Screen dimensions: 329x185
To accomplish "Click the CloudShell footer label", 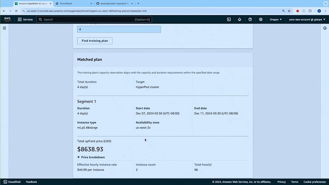I will click(x=15, y=182).
